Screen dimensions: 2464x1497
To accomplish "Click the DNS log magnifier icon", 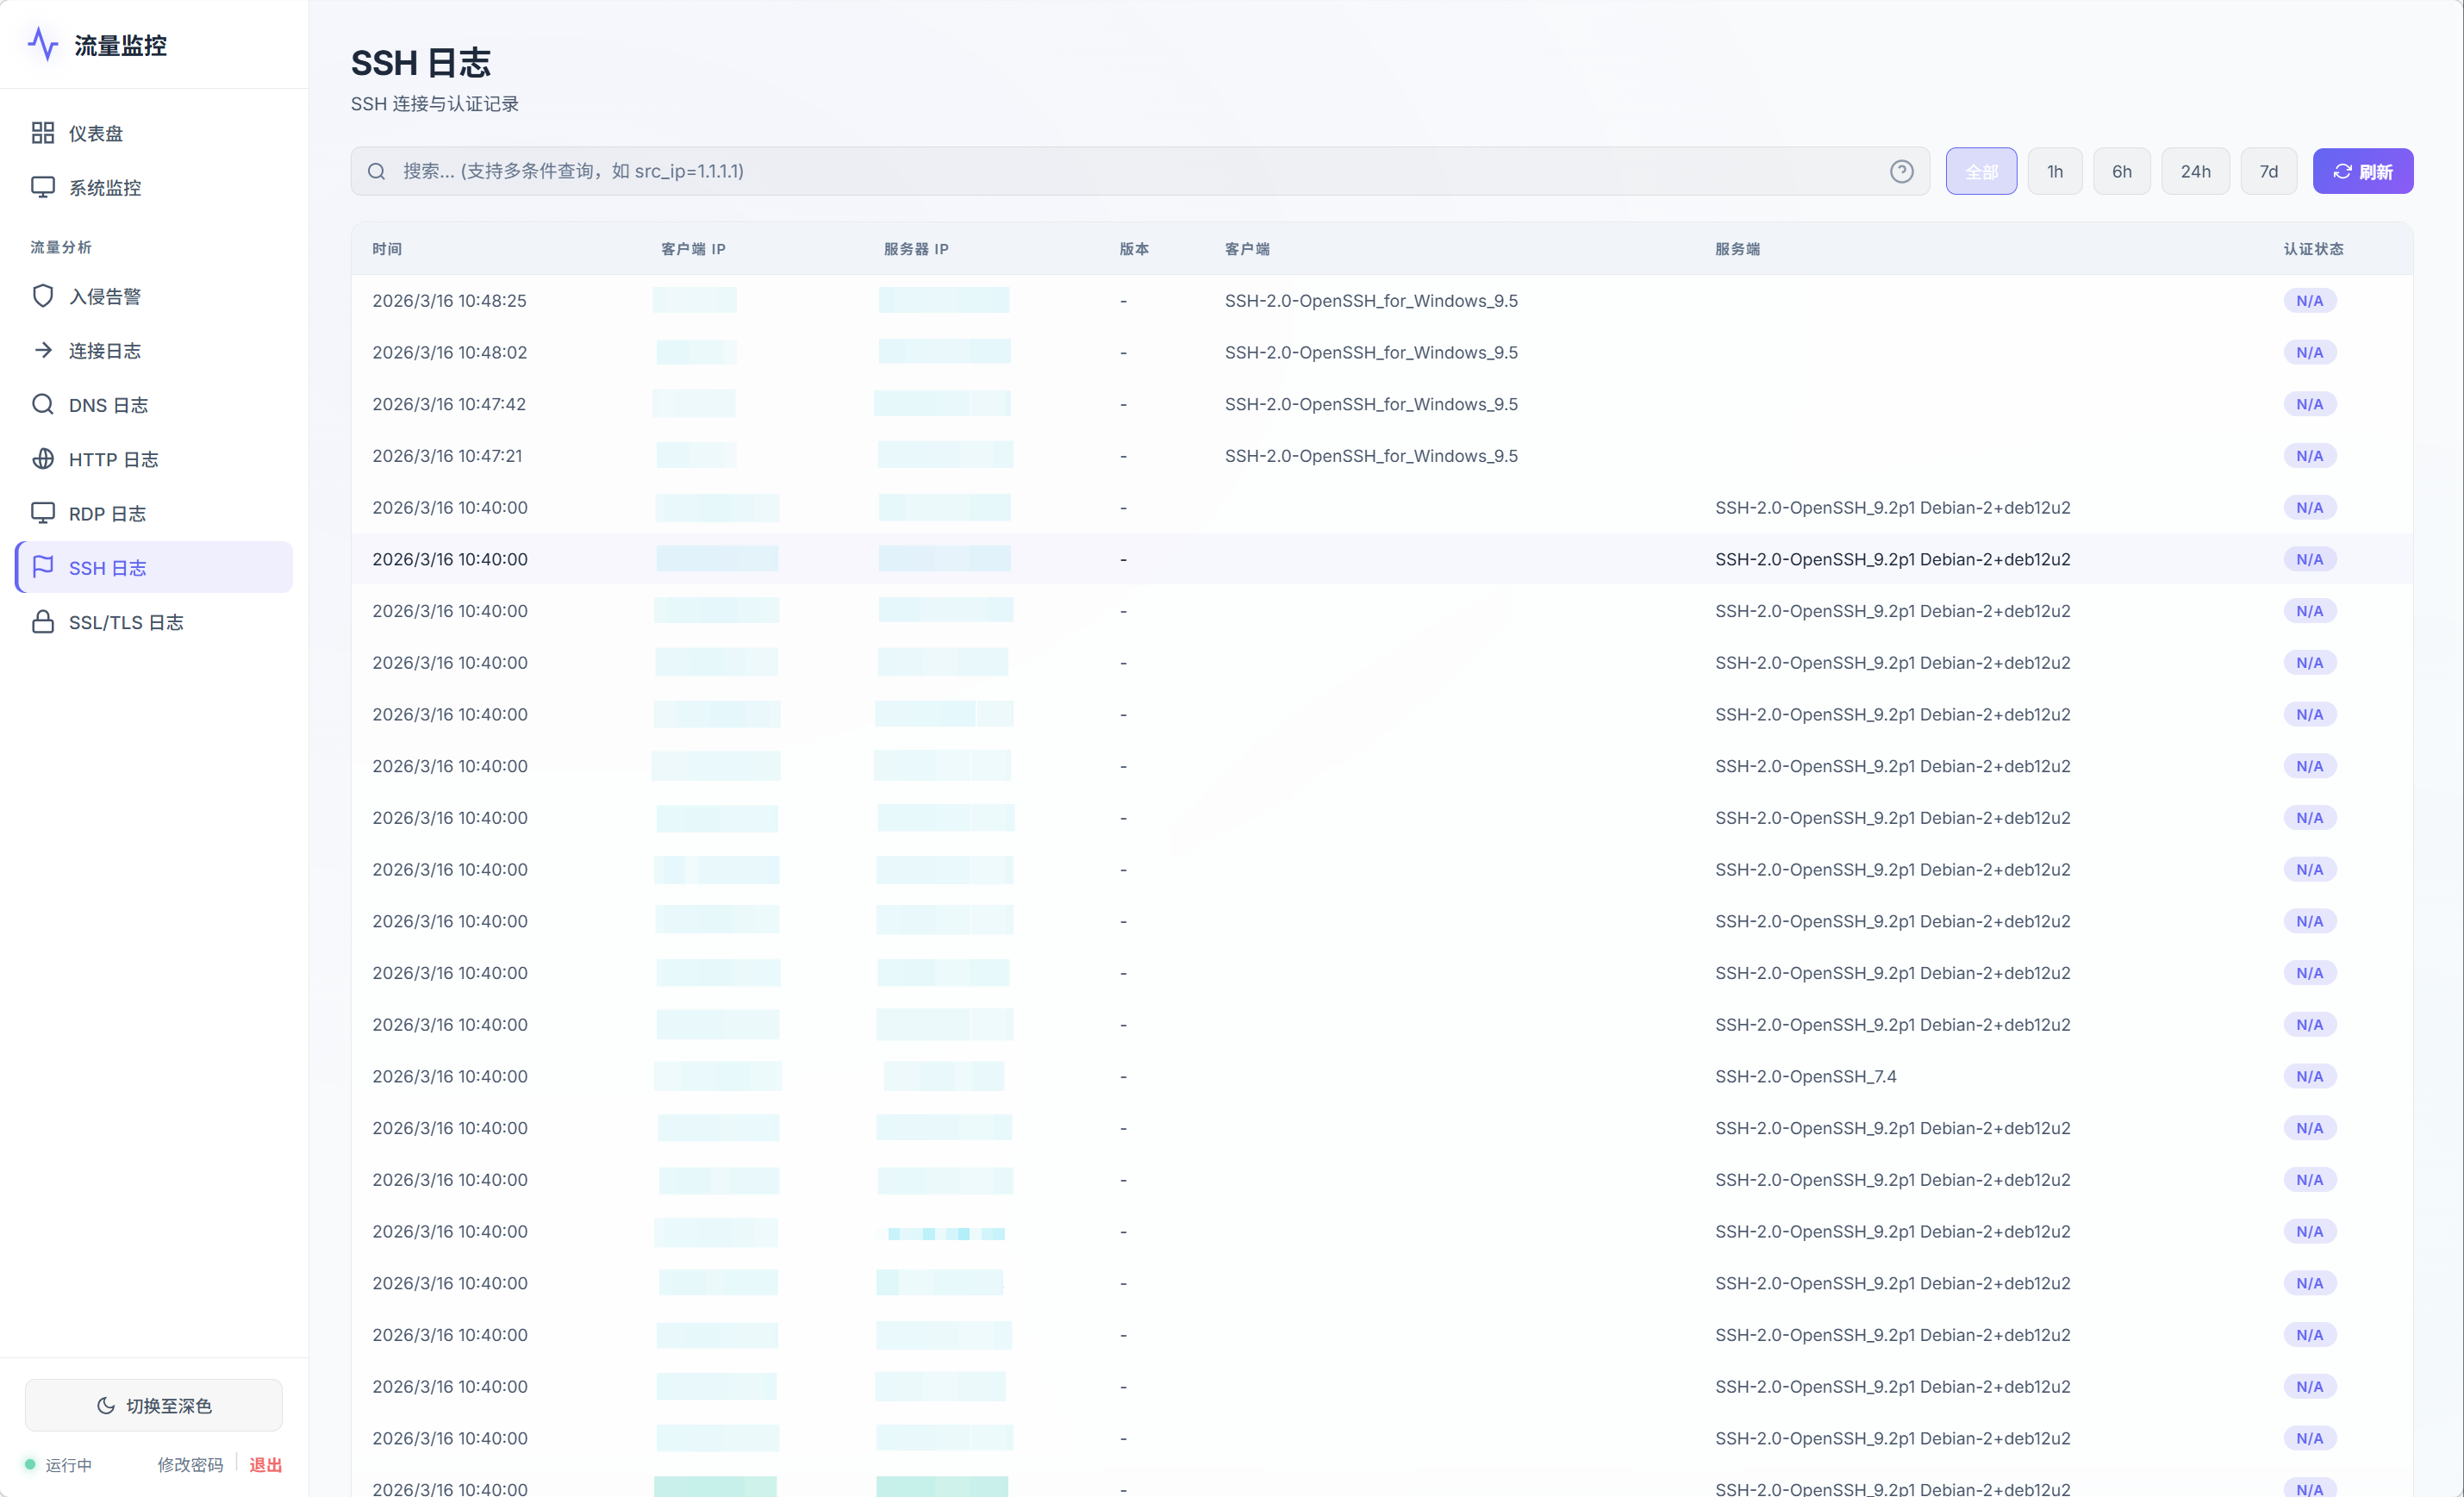I will (43, 404).
